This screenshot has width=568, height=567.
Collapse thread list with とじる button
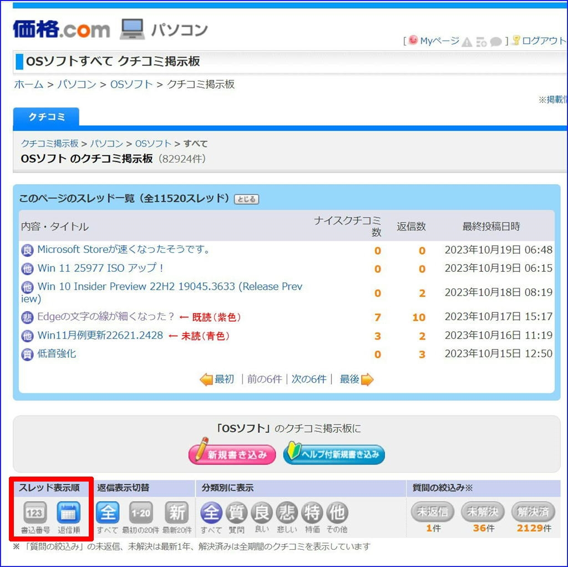point(247,199)
